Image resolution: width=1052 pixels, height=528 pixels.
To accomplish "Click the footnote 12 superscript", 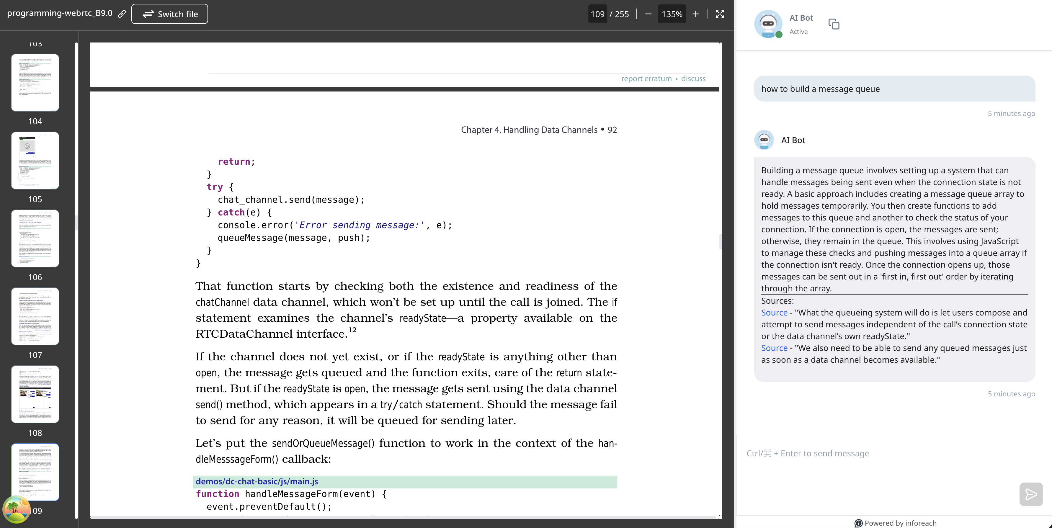I will pos(352,330).
